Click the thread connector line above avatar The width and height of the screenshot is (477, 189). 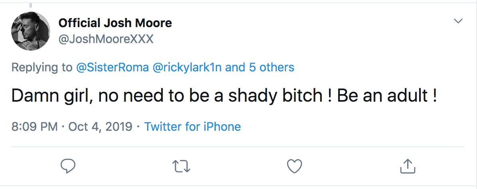coord(31,5)
